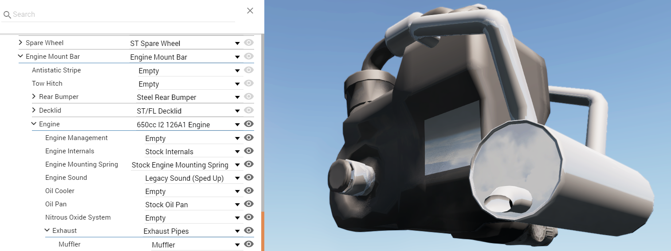Collapse the Exhaust parts group
The width and height of the screenshot is (671, 251).
(x=47, y=230)
